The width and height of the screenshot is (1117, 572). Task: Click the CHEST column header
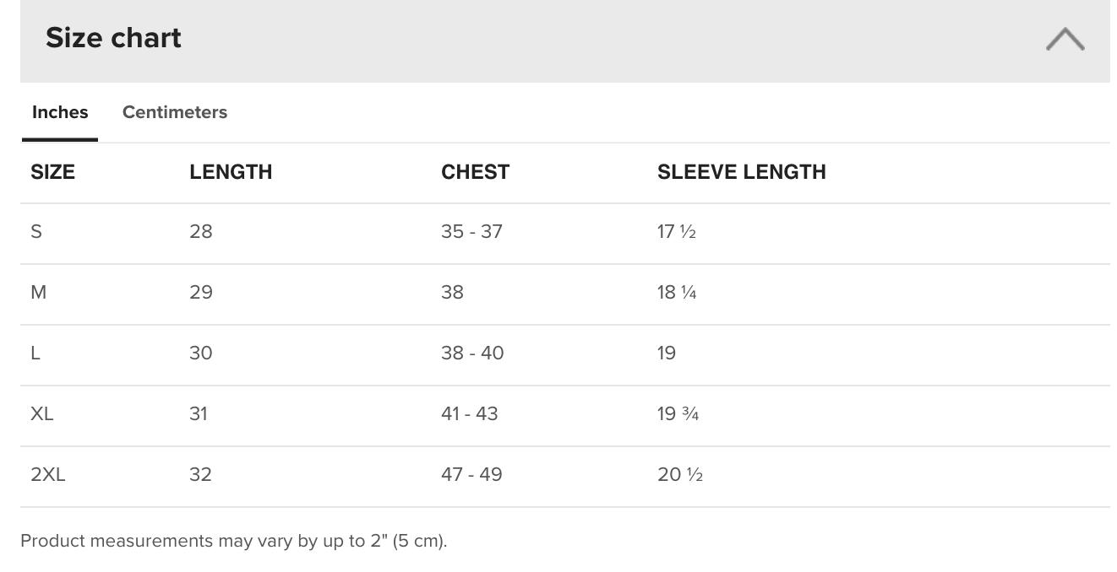(x=475, y=172)
